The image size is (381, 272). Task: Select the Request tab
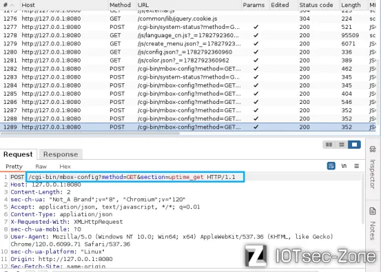18,154
